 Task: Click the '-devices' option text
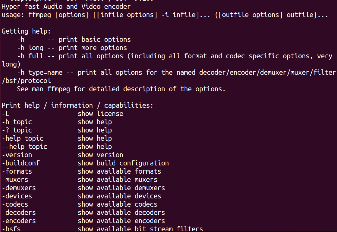pos(17,196)
